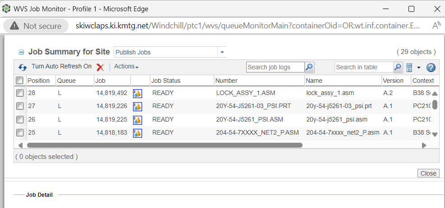Screen dimensions: 445x208
Task: Click the search in table magnifier icon
Action: click(398, 67)
